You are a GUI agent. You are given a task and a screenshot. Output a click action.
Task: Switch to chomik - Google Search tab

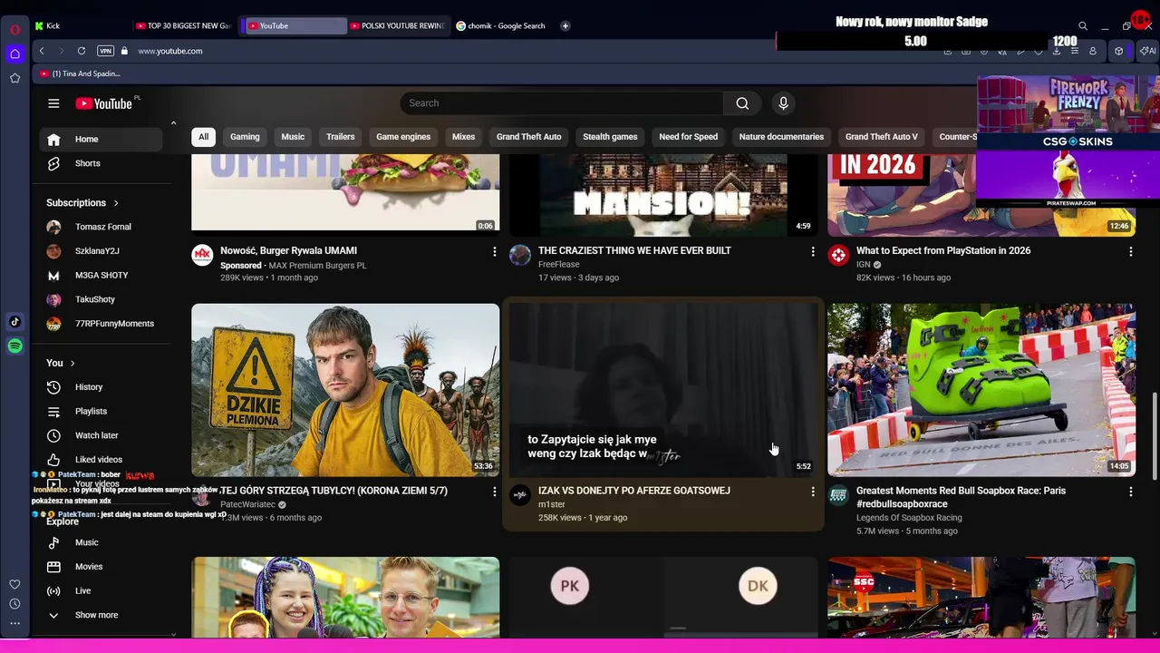click(x=504, y=25)
